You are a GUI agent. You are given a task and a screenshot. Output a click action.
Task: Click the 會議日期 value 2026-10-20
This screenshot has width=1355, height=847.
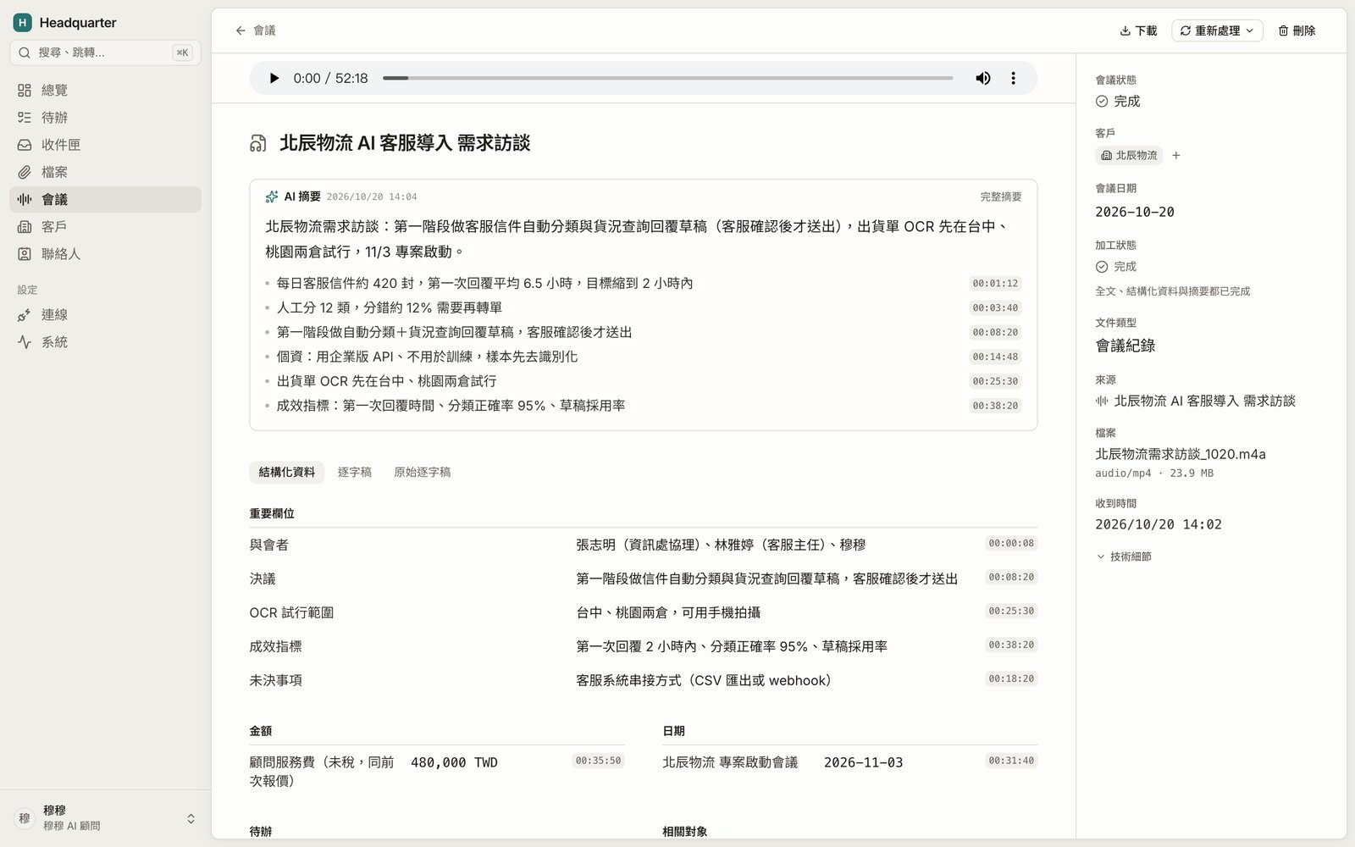[x=1135, y=212]
